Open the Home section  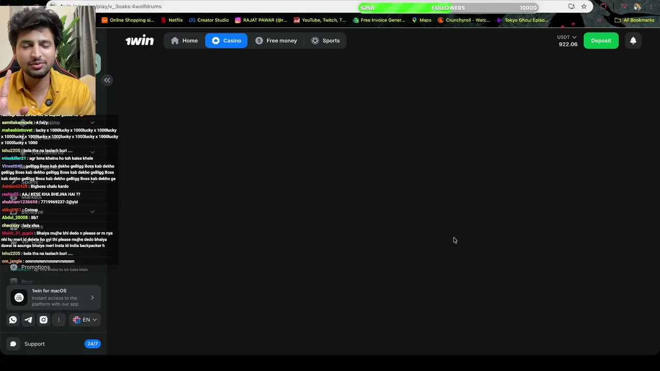184,41
